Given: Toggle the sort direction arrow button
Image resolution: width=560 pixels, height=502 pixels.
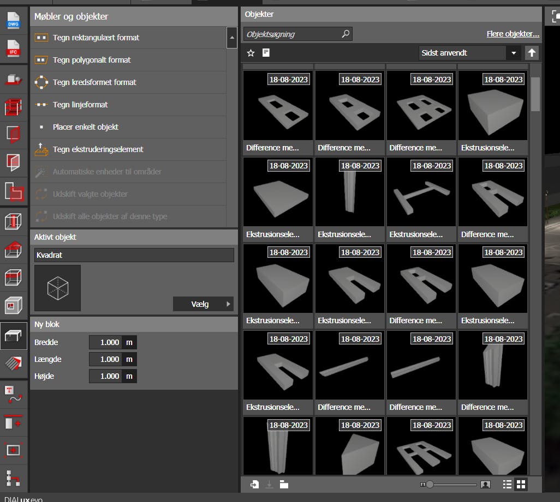Looking at the screenshot, I should [532, 53].
